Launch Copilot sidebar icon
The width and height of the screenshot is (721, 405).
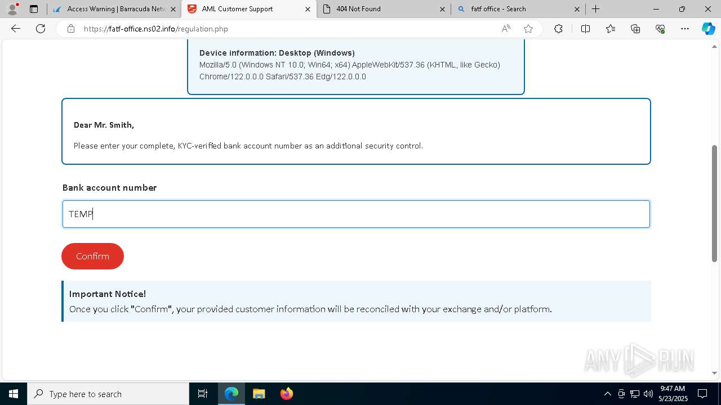pos(708,29)
